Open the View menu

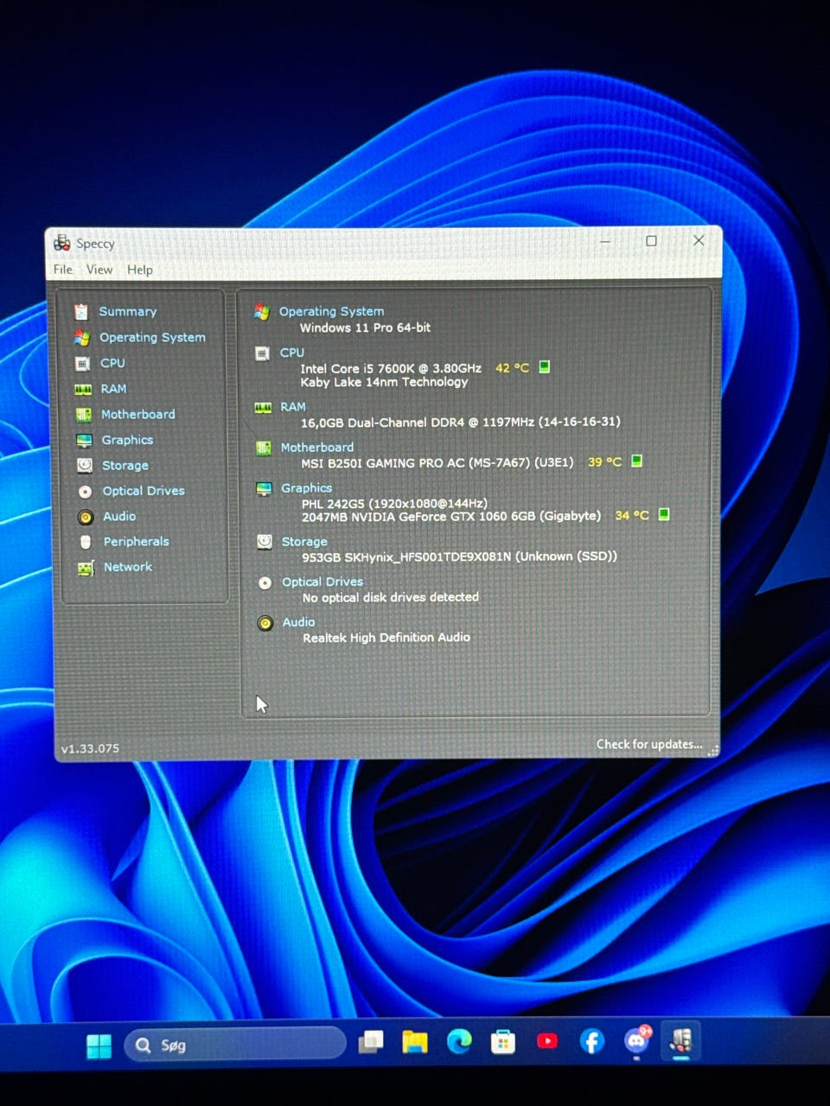(99, 270)
